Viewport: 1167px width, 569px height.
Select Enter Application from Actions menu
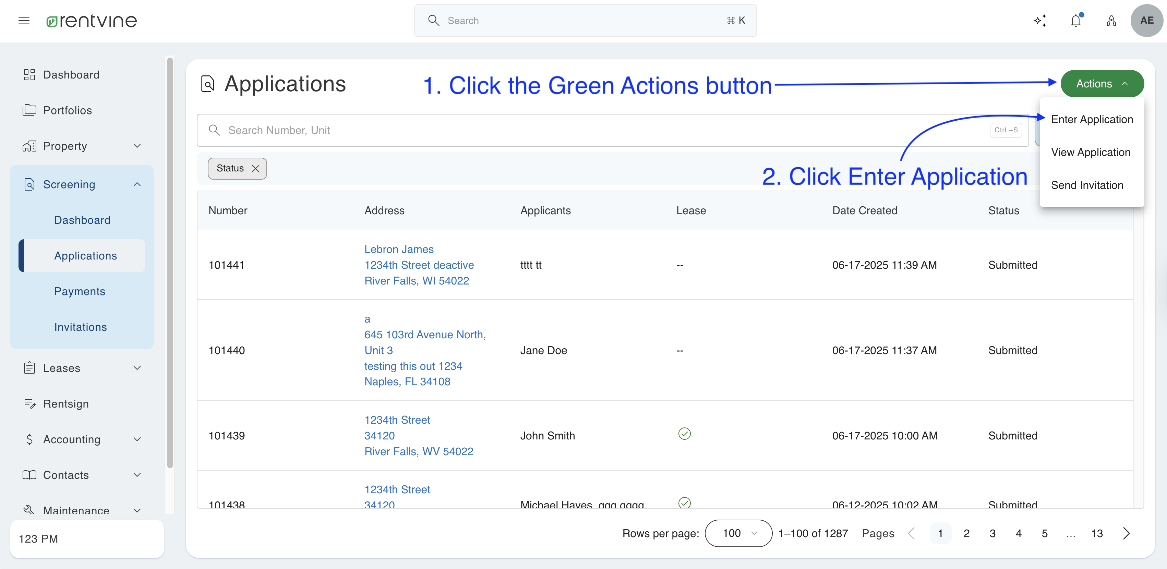click(x=1092, y=119)
